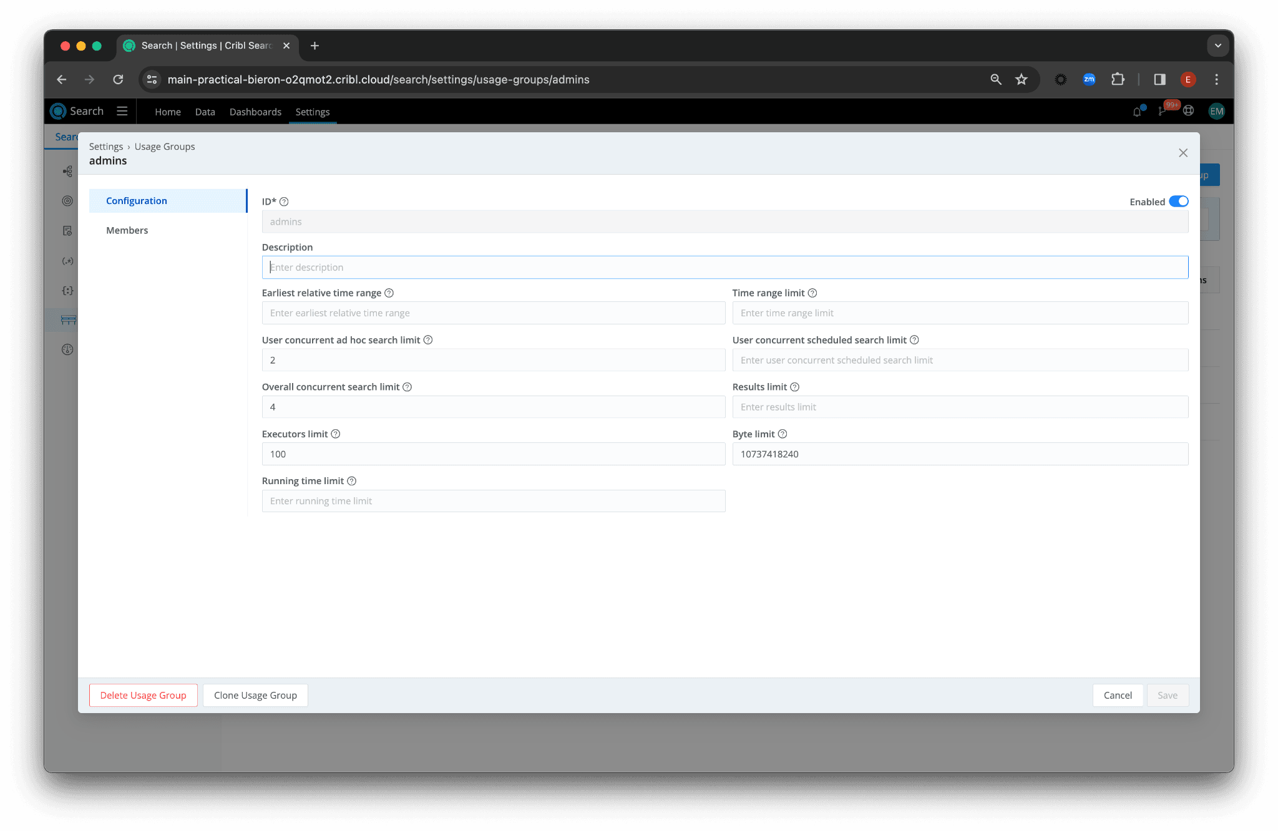Click help icon beside Byte limit
1278x831 pixels.
click(783, 434)
